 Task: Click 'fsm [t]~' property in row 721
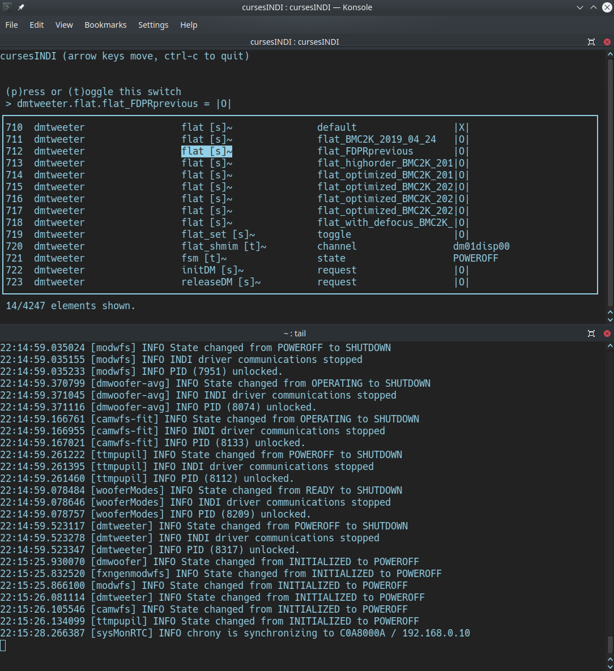coord(204,258)
